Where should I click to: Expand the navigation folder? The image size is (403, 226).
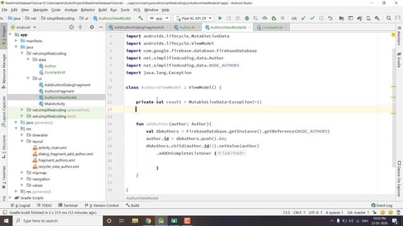[x=22, y=179]
